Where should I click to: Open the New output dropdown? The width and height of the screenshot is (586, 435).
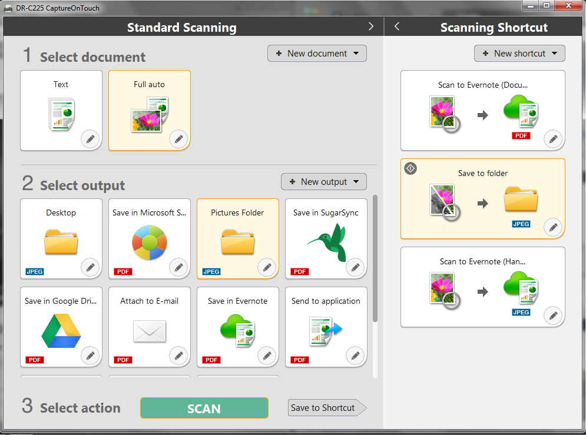[324, 182]
